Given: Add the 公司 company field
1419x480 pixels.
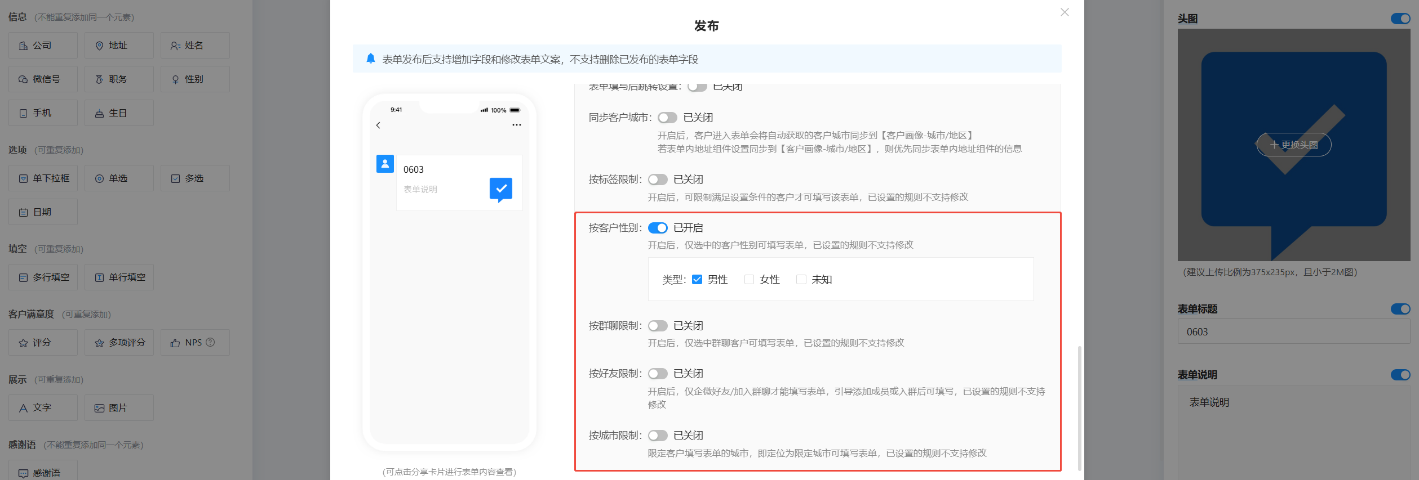Looking at the screenshot, I should pyautogui.click(x=43, y=46).
